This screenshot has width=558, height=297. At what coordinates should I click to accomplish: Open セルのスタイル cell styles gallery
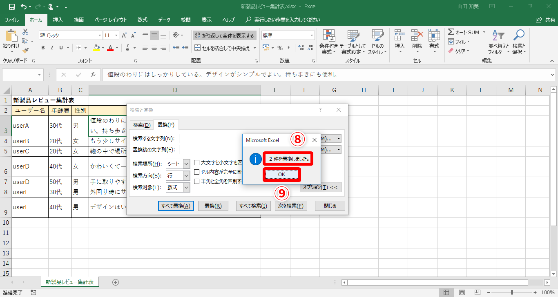coord(377,42)
